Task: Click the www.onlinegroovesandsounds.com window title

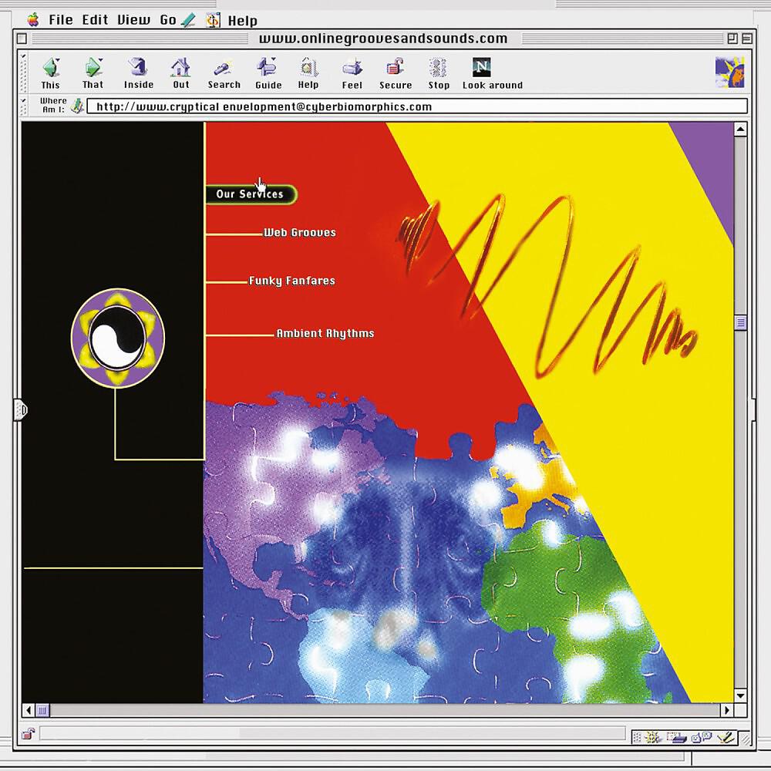Action: point(383,39)
